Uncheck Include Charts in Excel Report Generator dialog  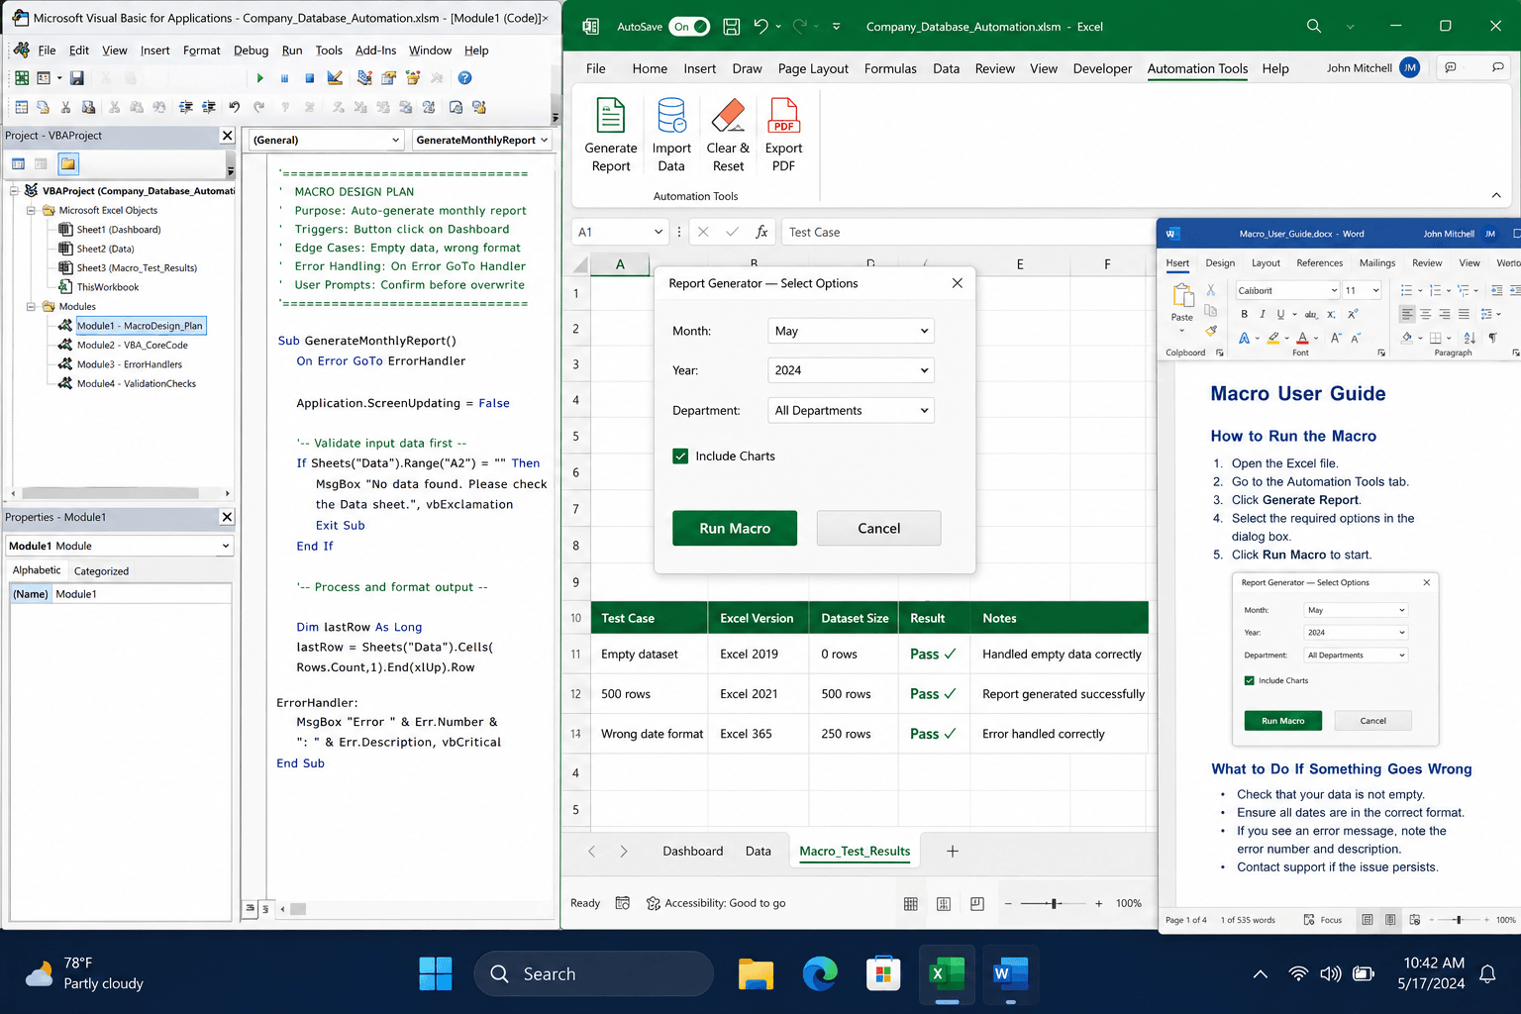(680, 456)
